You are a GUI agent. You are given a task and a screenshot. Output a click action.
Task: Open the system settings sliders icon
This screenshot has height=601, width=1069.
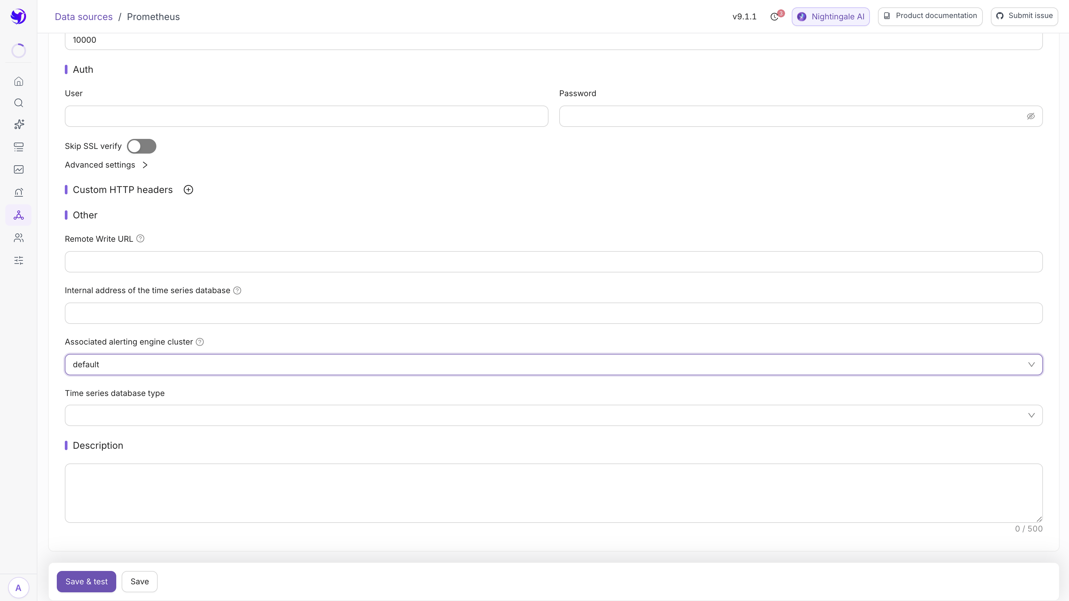pos(19,260)
